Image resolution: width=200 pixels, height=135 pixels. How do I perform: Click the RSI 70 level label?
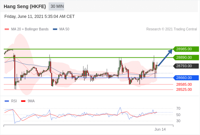point(178,108)
